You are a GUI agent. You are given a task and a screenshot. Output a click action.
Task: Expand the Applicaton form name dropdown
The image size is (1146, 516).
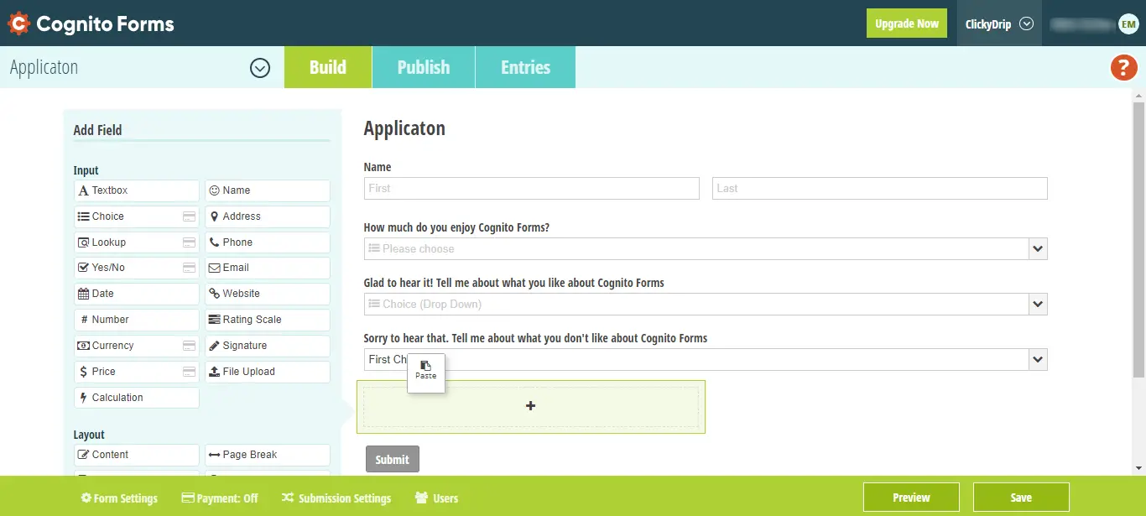coord(260,68)
